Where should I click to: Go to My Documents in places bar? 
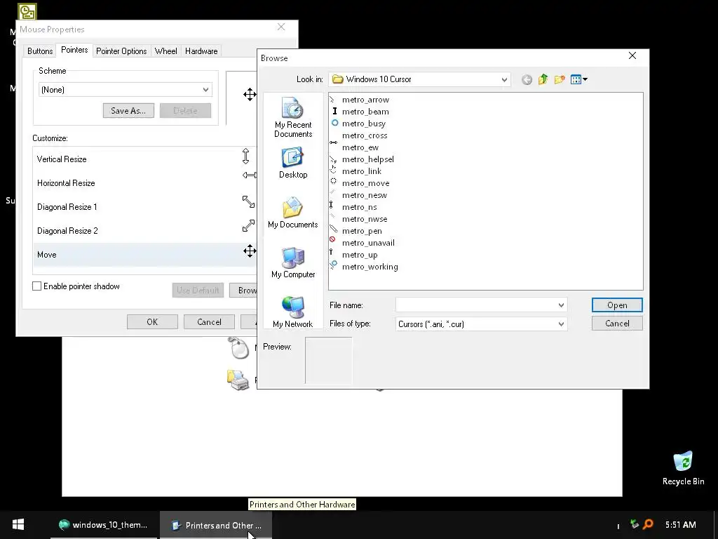[293, 213]
